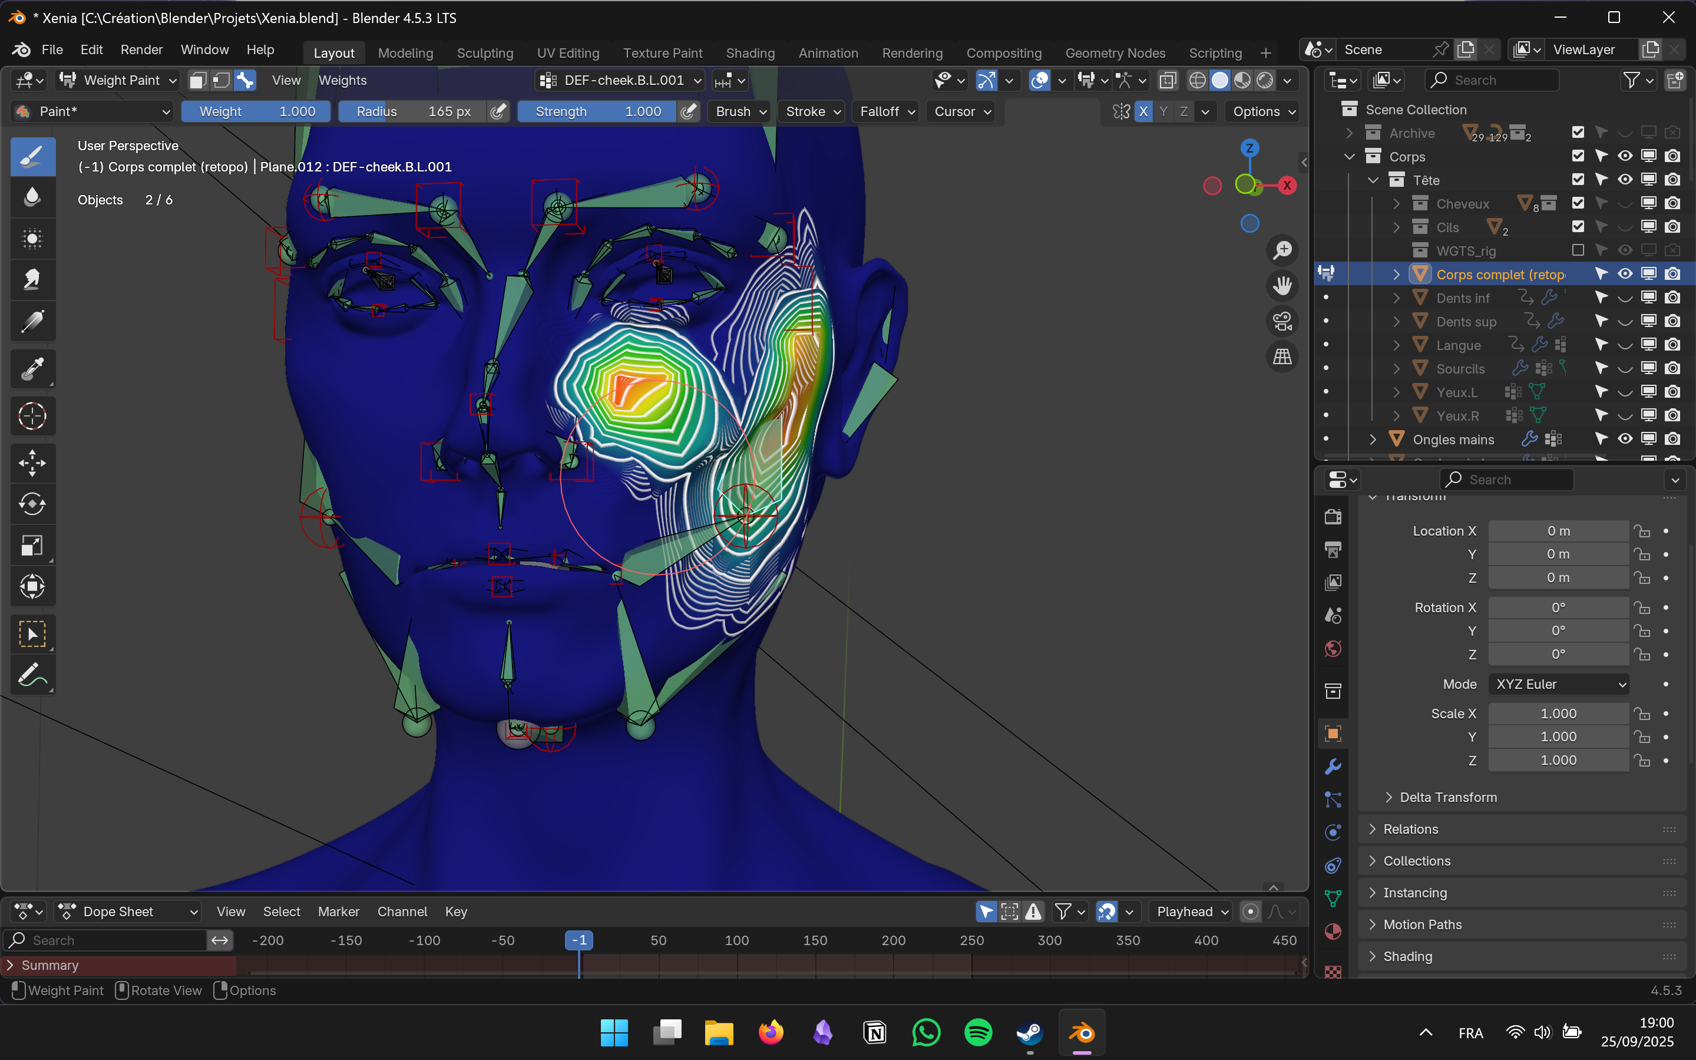Select the Average weight tool

tap(32, 239)
